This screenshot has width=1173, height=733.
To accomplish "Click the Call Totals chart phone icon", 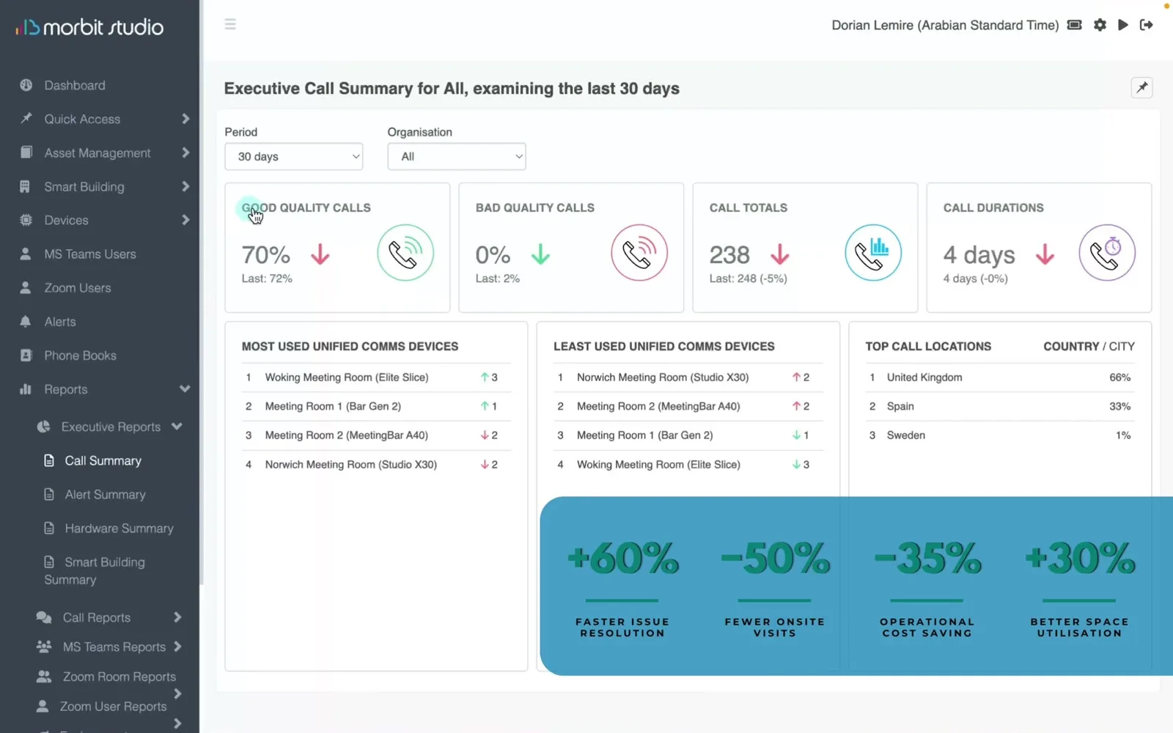I will point(873,253).
